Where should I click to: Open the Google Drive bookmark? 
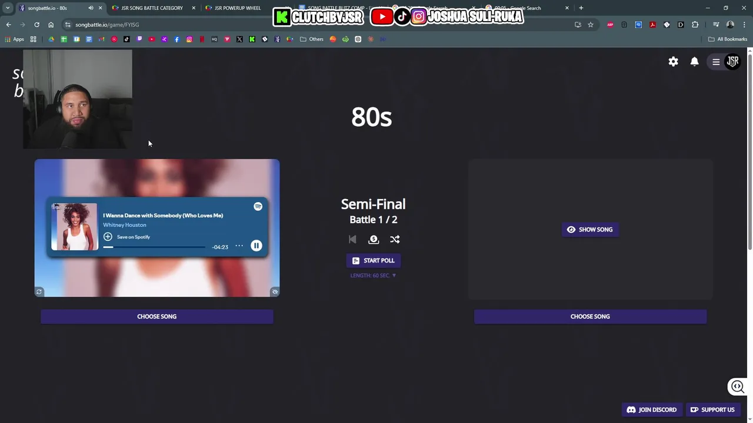[x=51, y=39]
